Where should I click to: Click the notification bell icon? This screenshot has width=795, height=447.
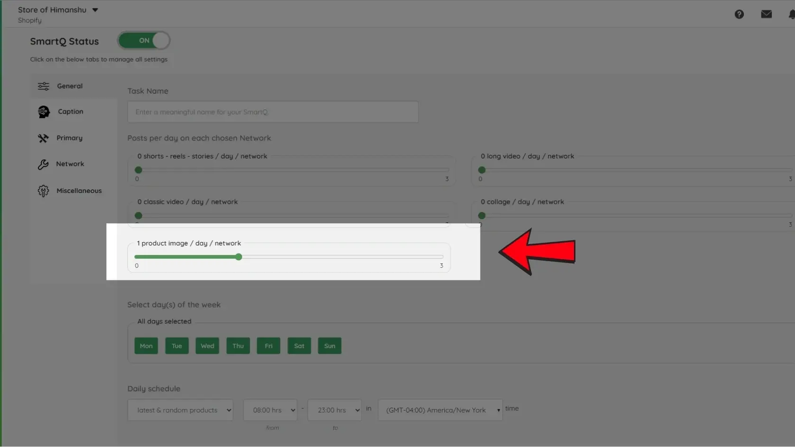coord(791,14)
